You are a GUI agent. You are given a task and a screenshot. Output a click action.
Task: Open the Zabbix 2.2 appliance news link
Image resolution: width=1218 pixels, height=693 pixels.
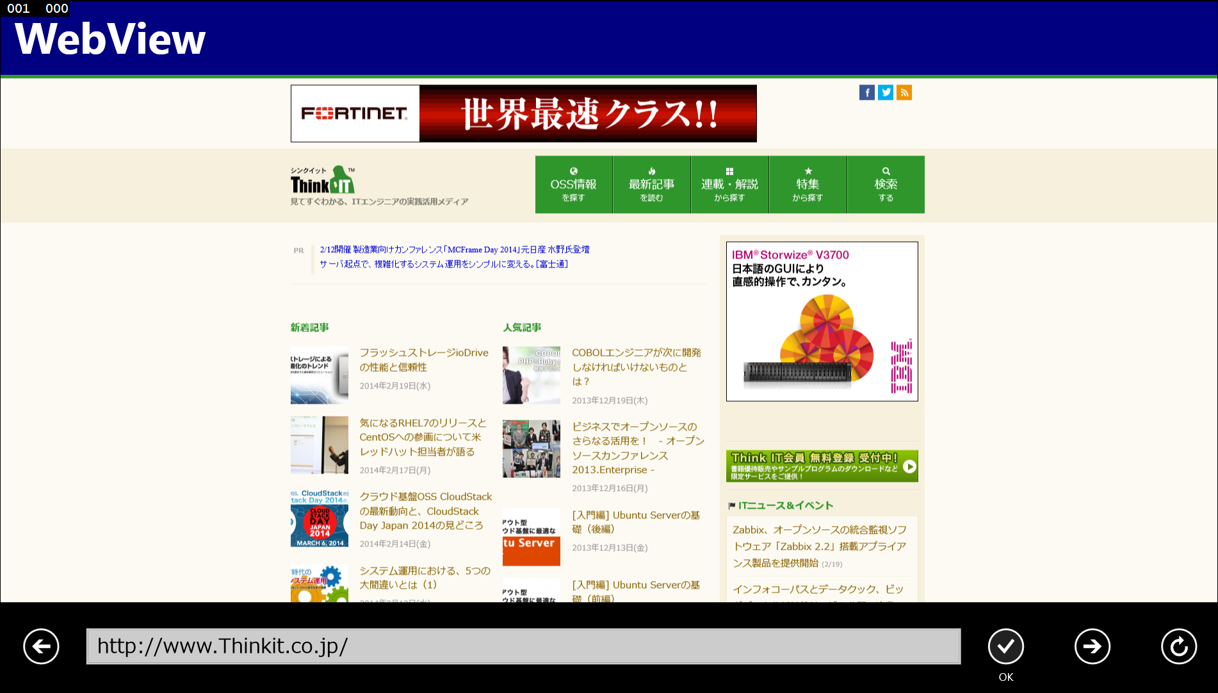[820, 546]
